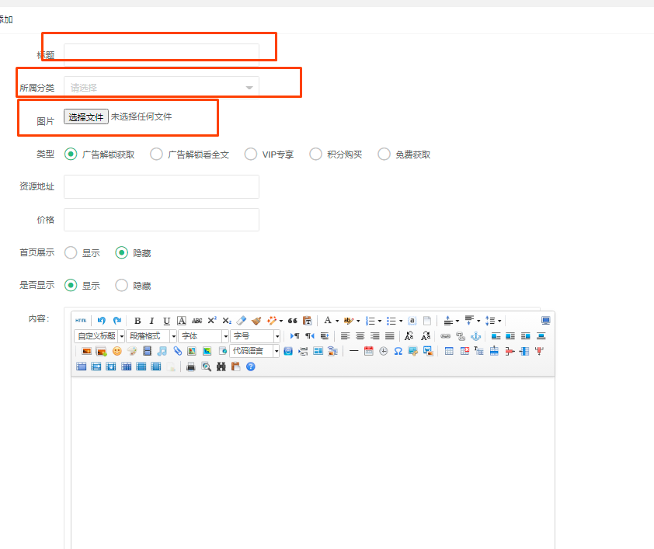This screenshot has width=654, height=549.
Task: Click the font color A swatch
Action: 328,321
